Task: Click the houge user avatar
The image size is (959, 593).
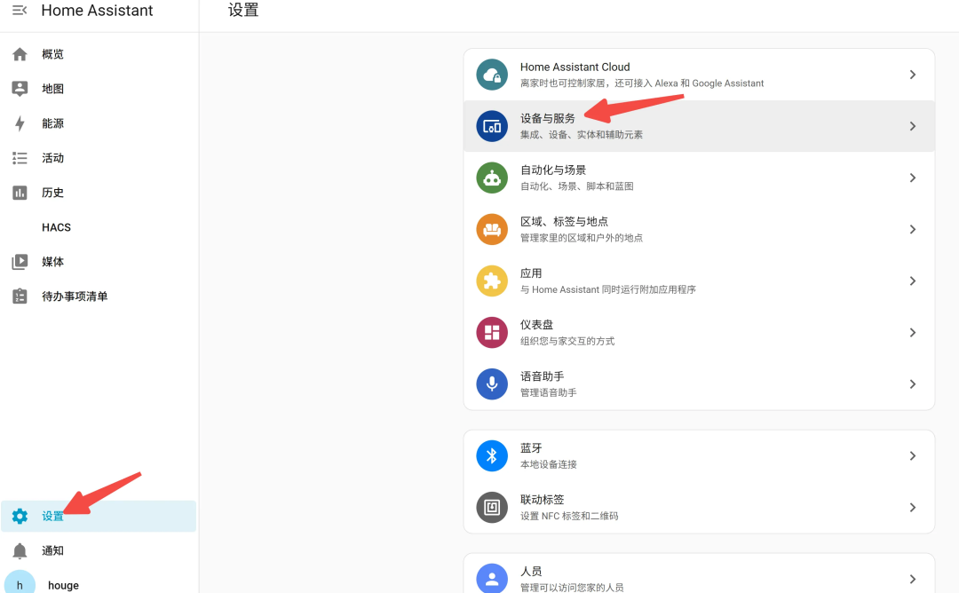Action: (x=20, y=584)
